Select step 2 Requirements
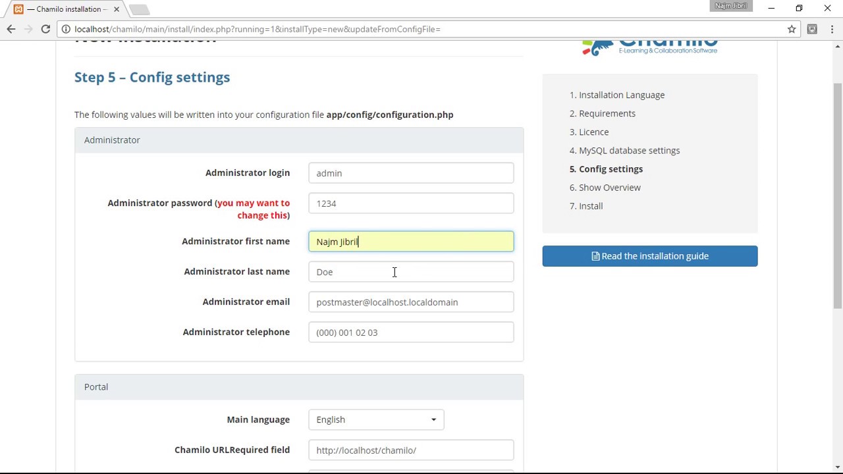 [607, 113]
